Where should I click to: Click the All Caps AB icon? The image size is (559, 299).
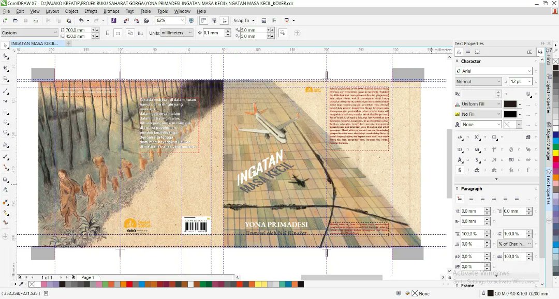pyautogui.click(x=528, y=137)
